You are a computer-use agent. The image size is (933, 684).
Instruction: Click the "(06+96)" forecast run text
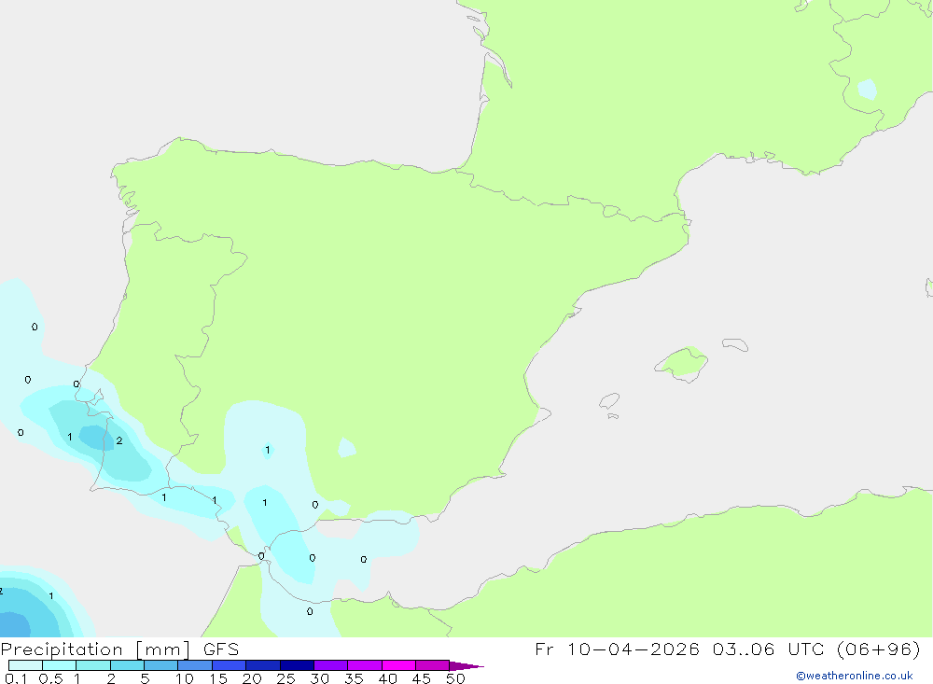pos(878,649)
